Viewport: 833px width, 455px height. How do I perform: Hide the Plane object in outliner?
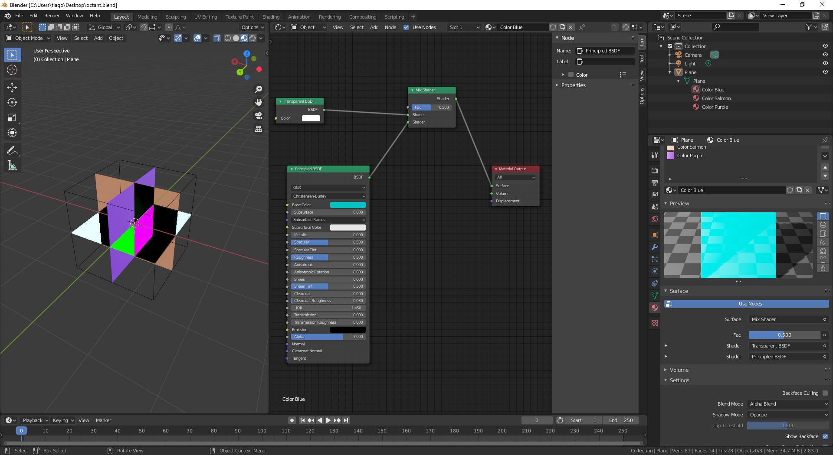[x=825, y=72]
